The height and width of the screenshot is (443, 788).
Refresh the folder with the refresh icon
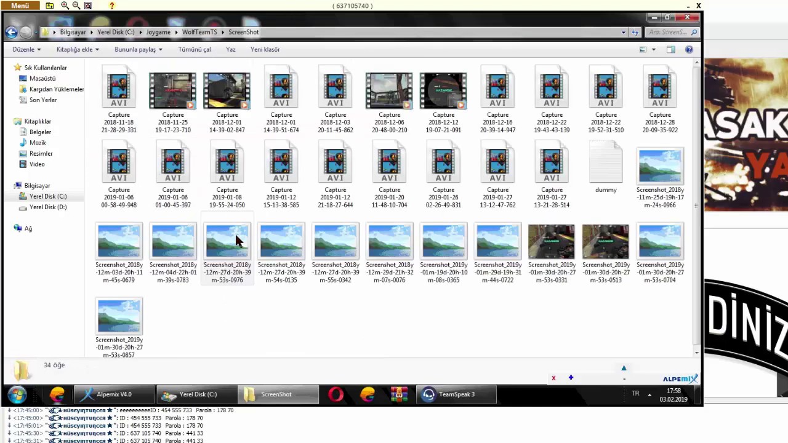coord(637,32)
